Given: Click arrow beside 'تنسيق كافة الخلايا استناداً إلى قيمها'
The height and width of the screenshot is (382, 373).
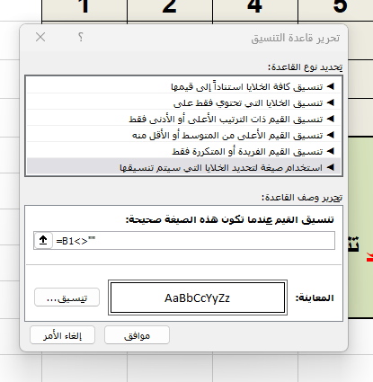Looking at the screenshot, I should (330, 86).
